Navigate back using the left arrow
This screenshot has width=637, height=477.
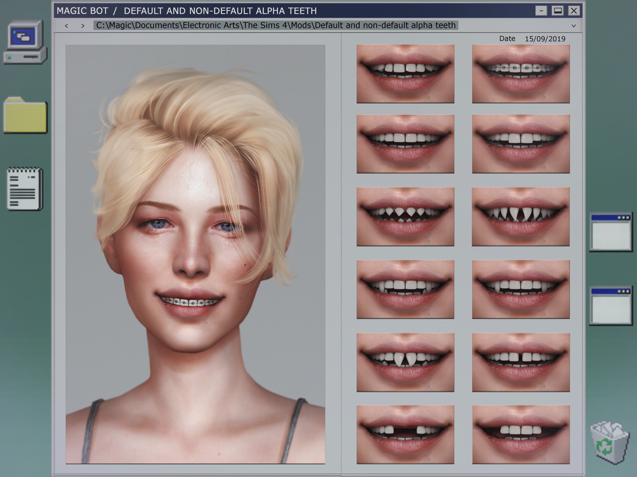click(x=66, y=25)
